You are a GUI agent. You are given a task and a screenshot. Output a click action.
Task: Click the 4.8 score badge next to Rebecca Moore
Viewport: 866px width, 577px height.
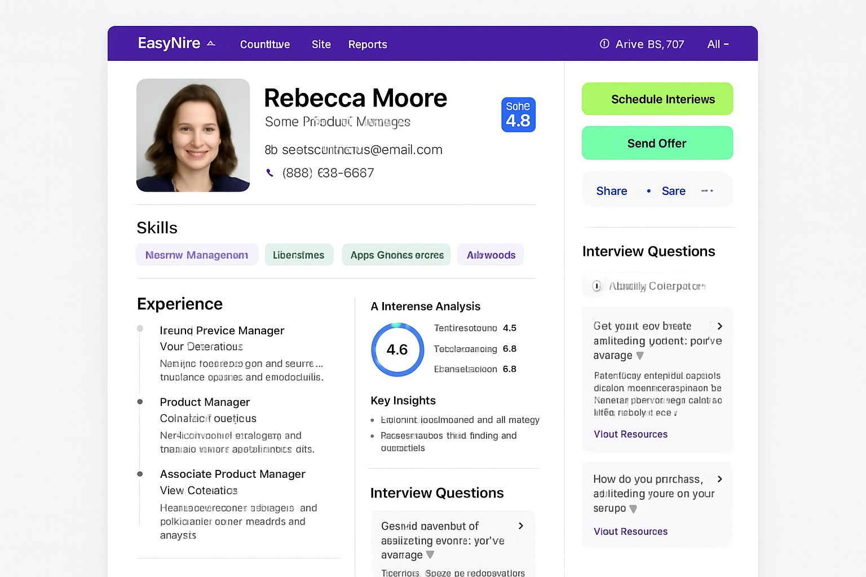tap(518, 114)
